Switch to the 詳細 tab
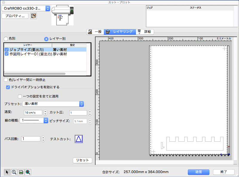The image size is (239, 177). click(145, 32)
